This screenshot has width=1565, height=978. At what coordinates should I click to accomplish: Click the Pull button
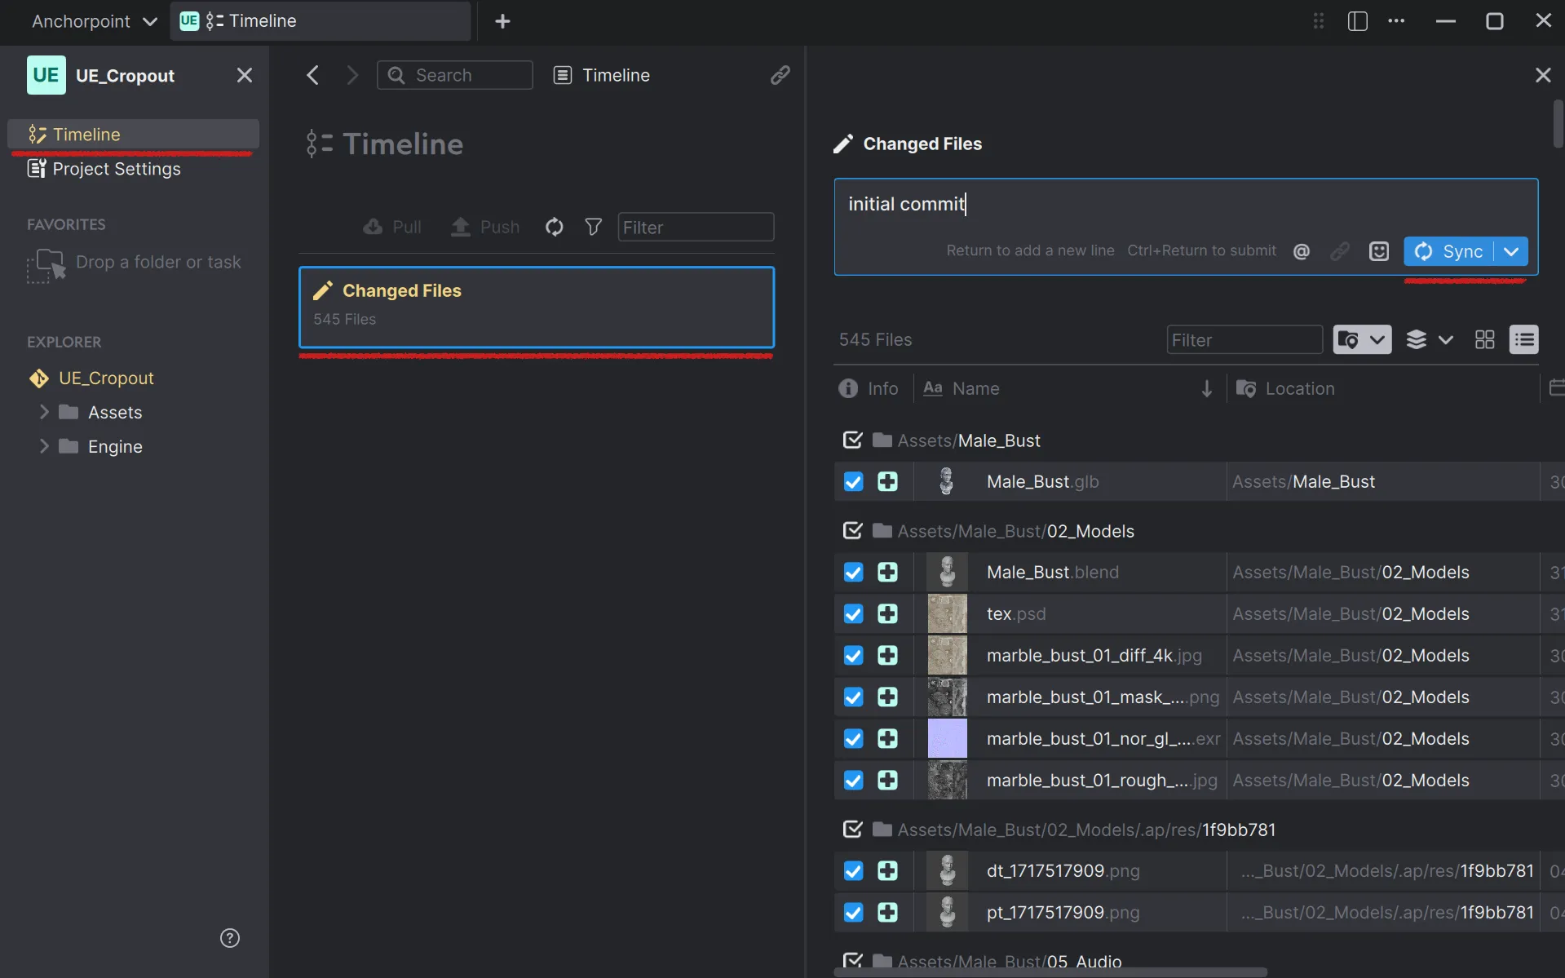(391, 227)
